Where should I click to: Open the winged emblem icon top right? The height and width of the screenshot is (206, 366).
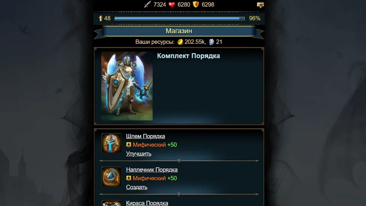[260, 5]
